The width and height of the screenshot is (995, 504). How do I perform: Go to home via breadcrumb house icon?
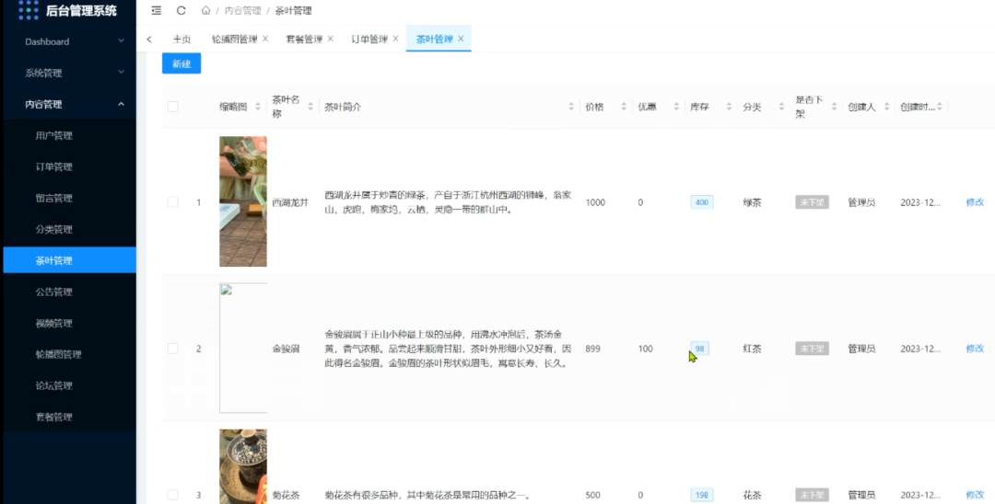(205, 10)
